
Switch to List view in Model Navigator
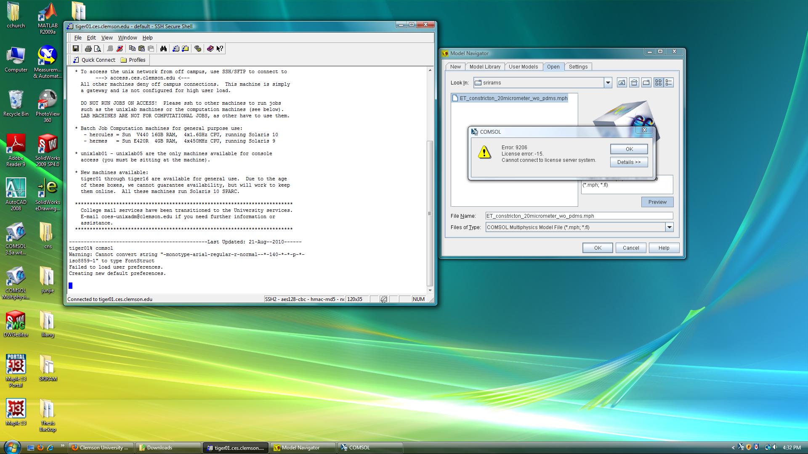tap(659, 83)
